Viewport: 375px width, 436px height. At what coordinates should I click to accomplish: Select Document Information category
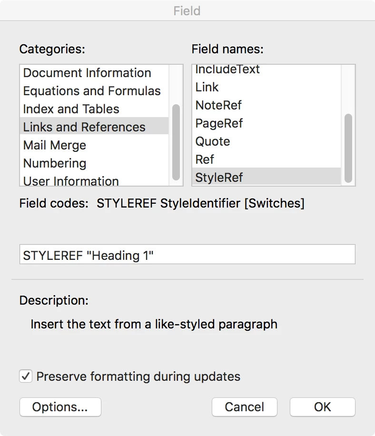(87, 73)
